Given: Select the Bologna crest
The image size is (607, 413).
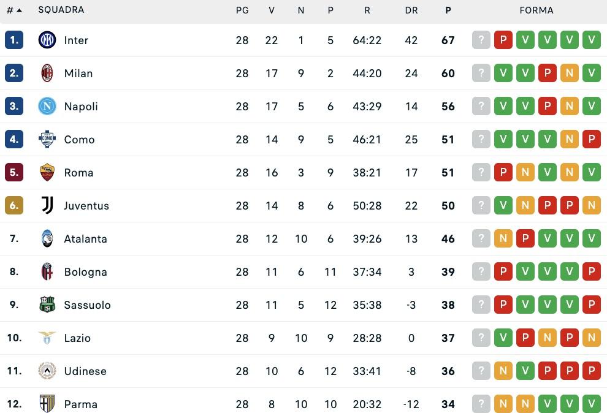Looking at the screenshot, I should coord(47,272).
